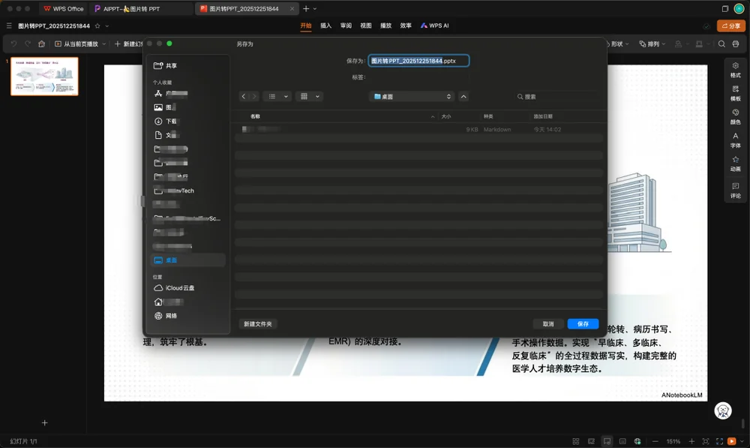Start slideshow with orange play button
The image size is (750, 448).
coord(732,441)
